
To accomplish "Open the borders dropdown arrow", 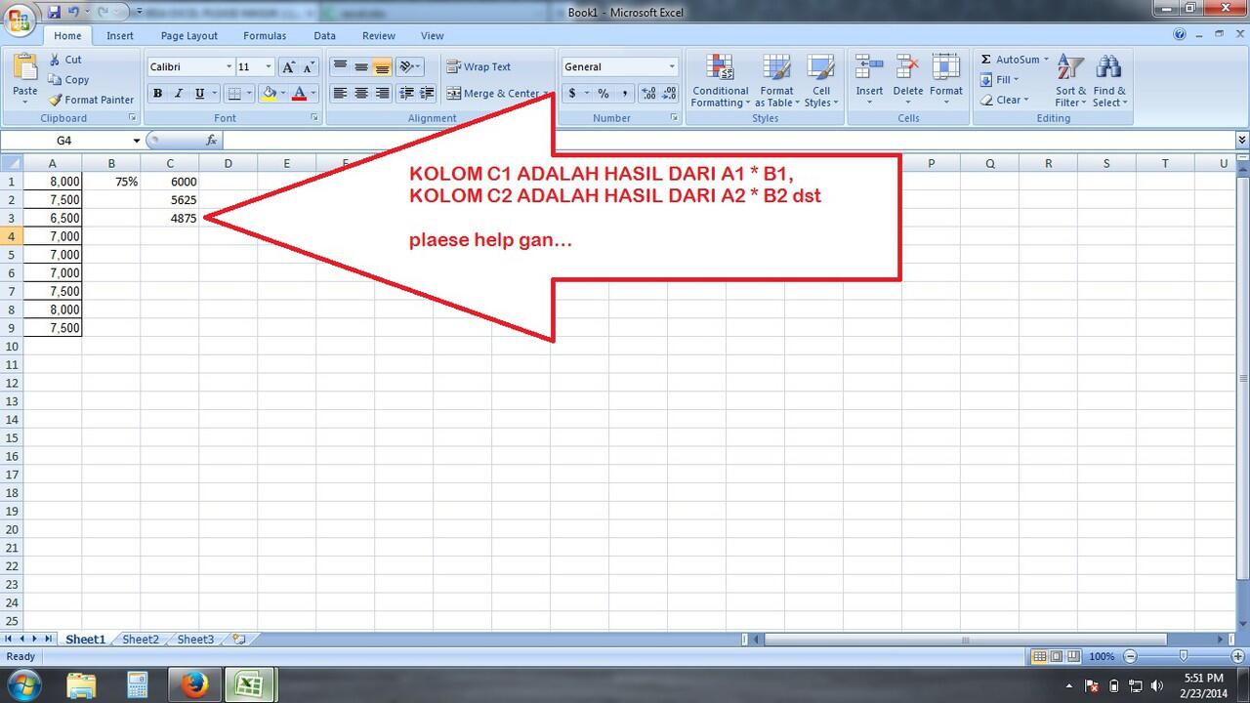I will tap(250, 94).
